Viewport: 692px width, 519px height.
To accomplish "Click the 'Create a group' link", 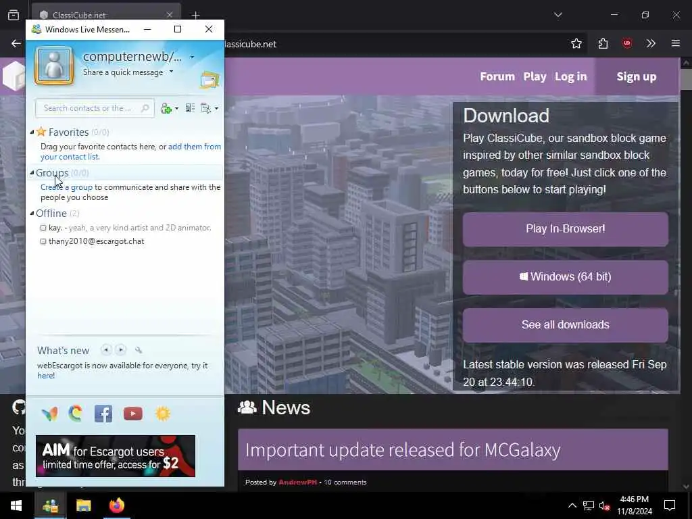I will click(x=67, y=187).
